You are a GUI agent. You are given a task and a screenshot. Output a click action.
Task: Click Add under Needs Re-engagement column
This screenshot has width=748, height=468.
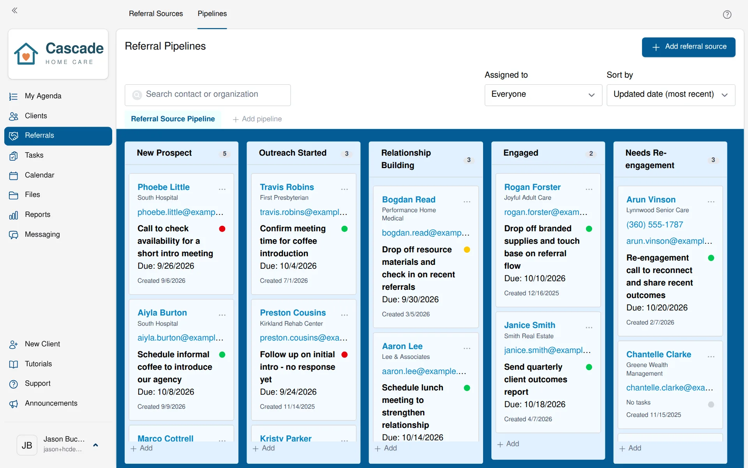coord(630,448)
